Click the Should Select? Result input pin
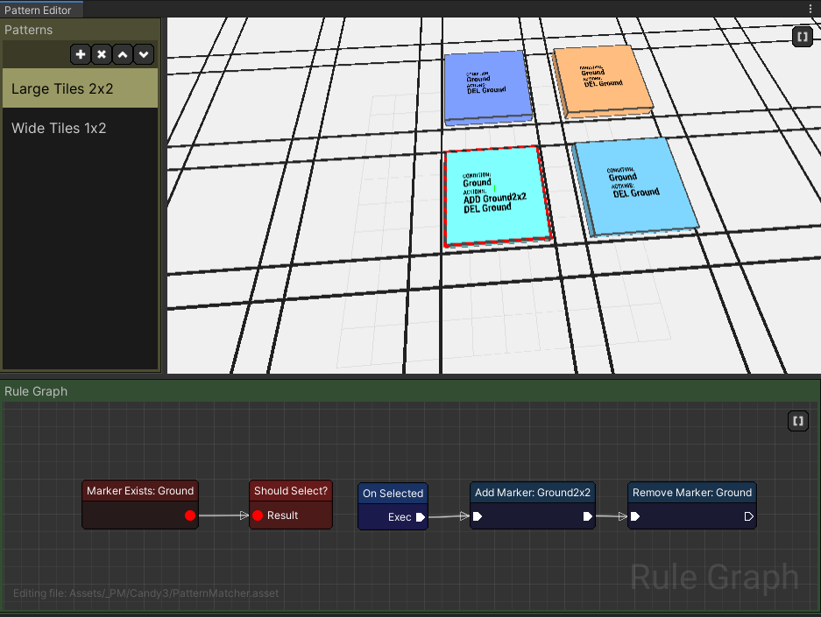 pyautogui.click(x=258, y=515)
